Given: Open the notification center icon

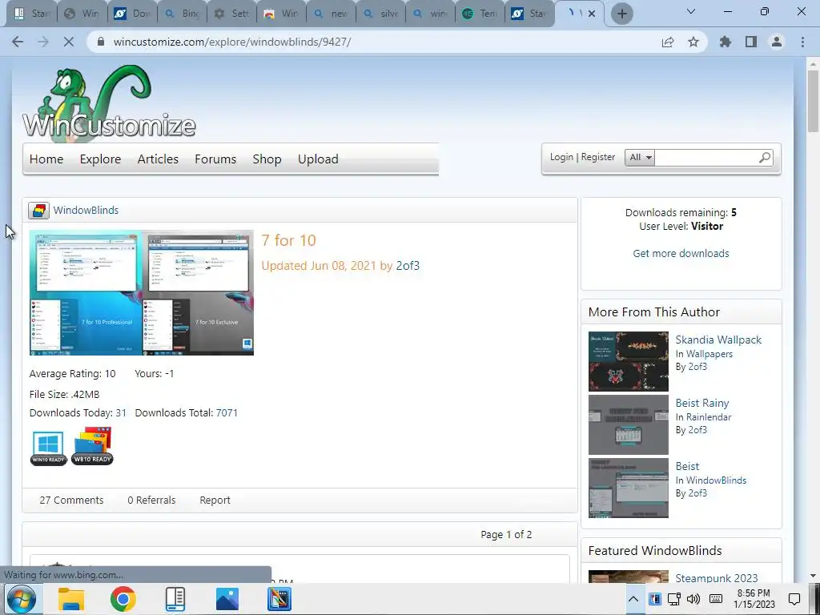Looking at the screenshot, I should point(794,599).
